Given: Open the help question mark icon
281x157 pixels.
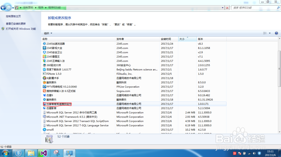Looking at the screenshot, I should (276, 33).
